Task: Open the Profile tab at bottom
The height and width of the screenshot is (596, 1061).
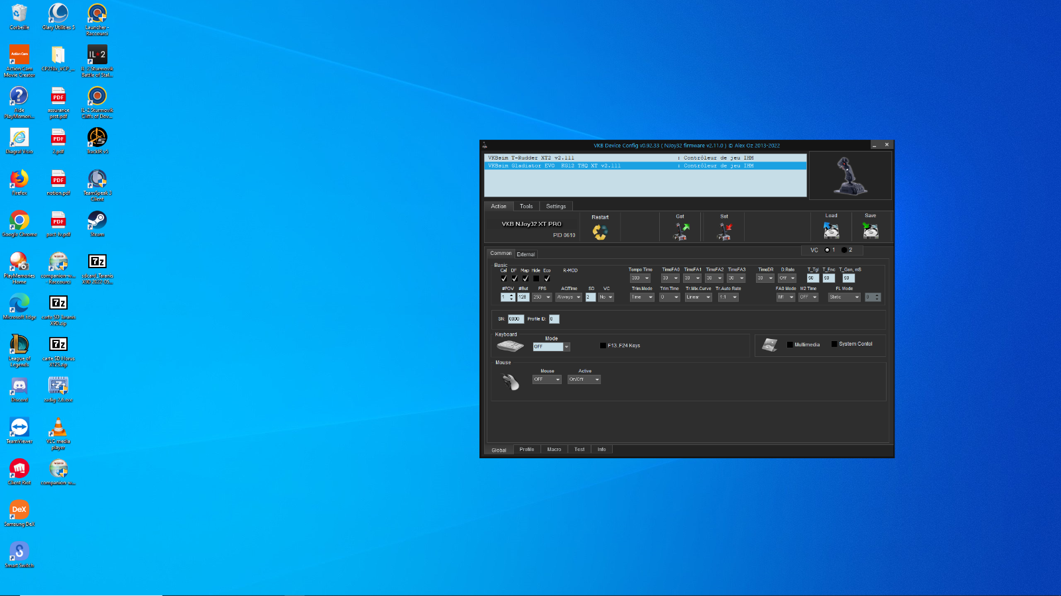Action: click(527, 450)
